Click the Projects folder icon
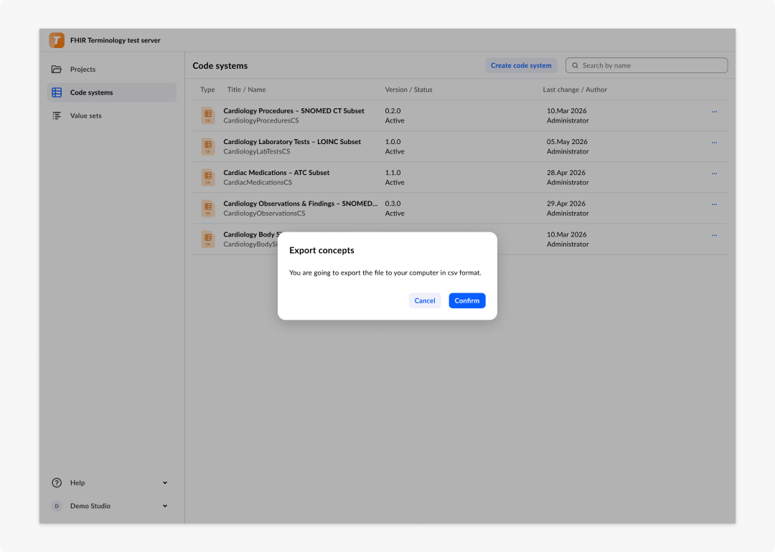Screen dimensions: 775x552 click(x=57, y=69)
